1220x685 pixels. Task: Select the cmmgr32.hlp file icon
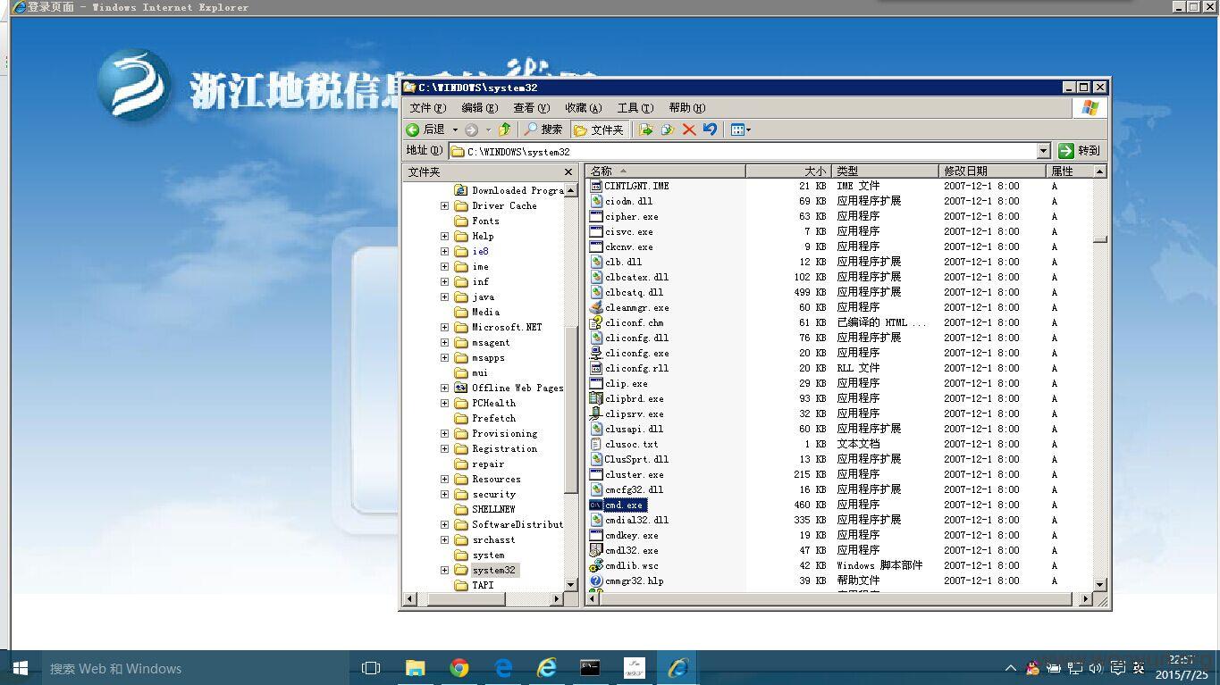[596, 581]
